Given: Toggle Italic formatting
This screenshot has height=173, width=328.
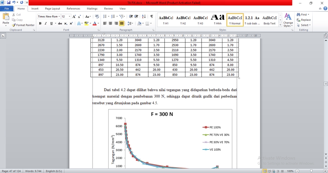Looking at the screenshot, I should (45, 23).
